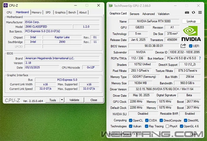Toggle the OpenGL 4.6 checkbox
Viewport: 207px width, 141px height.
coord(181,126)
